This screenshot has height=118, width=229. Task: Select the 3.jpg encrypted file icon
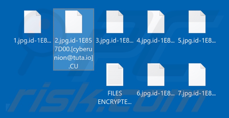coord(115,22)
